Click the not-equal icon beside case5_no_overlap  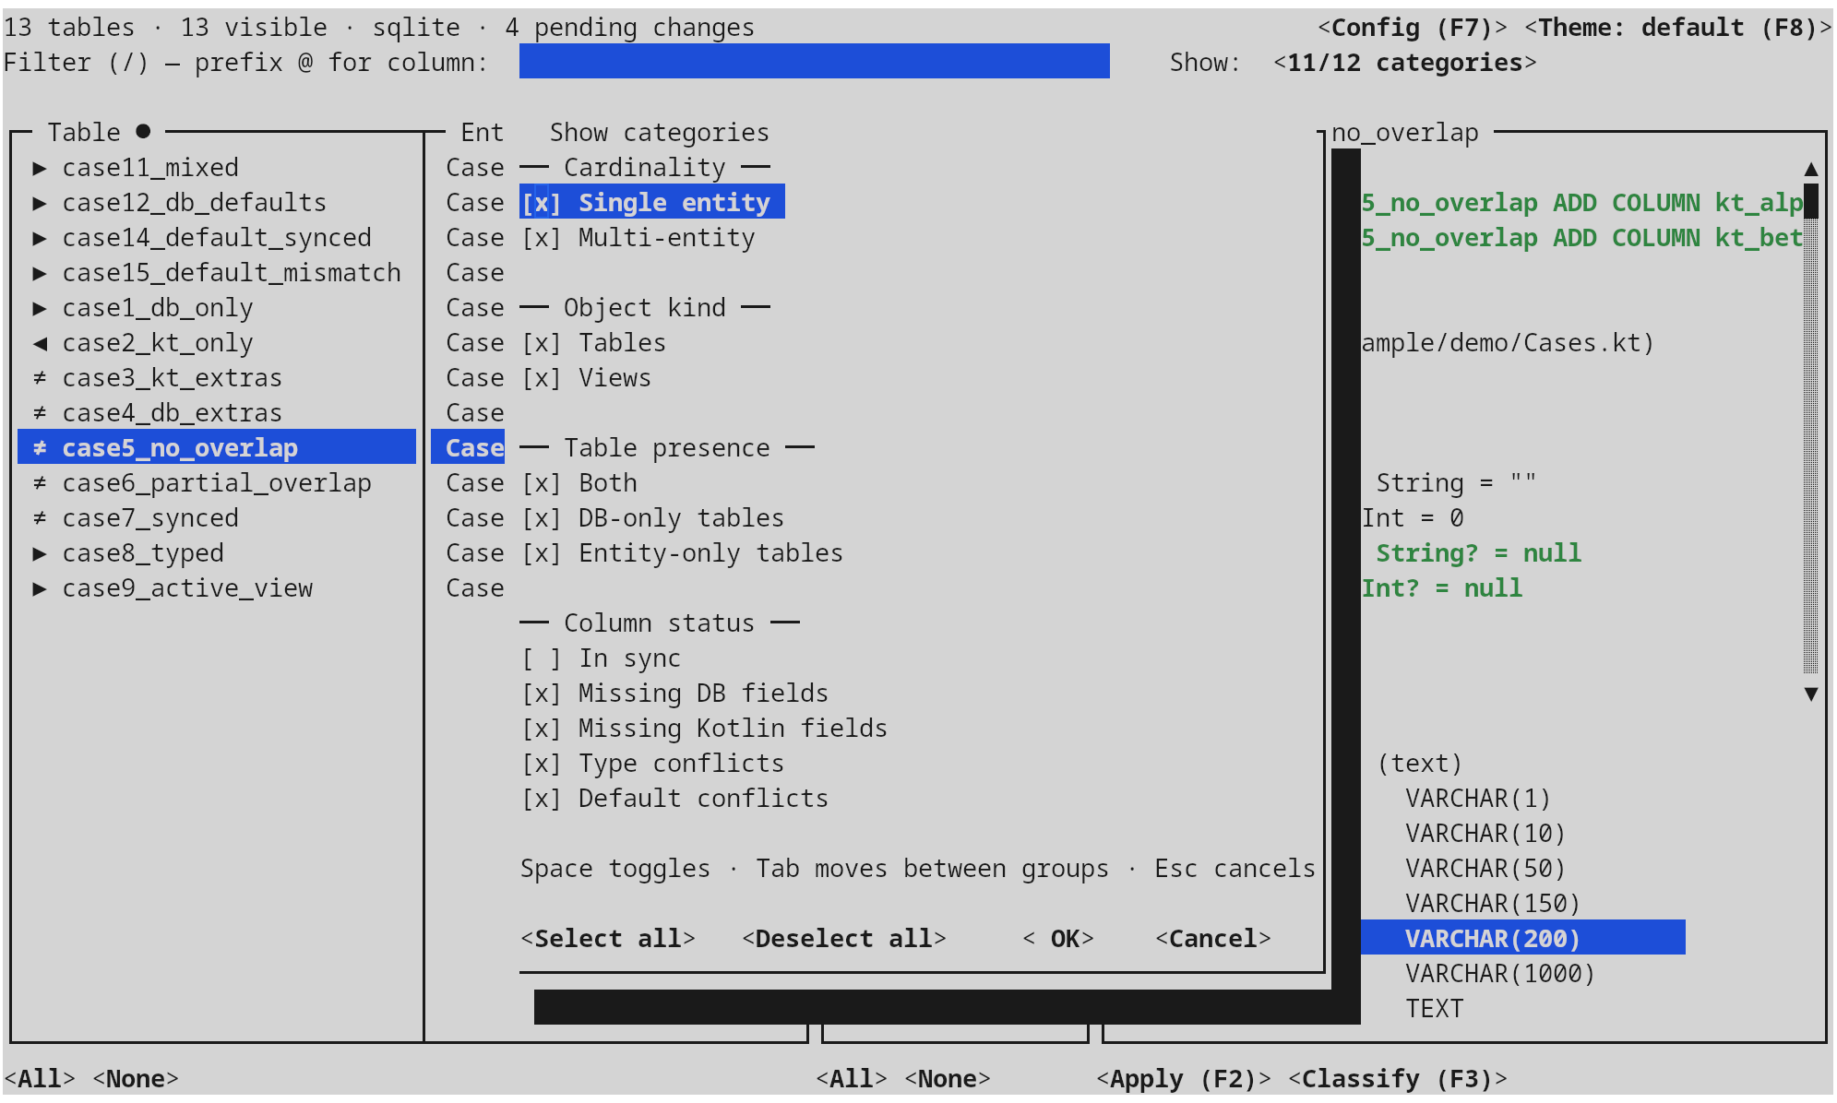pyautogui.click(x=40, y=448)
